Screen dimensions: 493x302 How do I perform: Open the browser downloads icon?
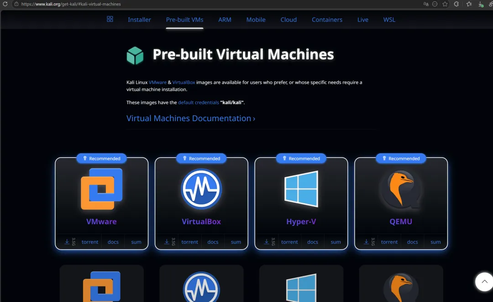coord(481,4)
